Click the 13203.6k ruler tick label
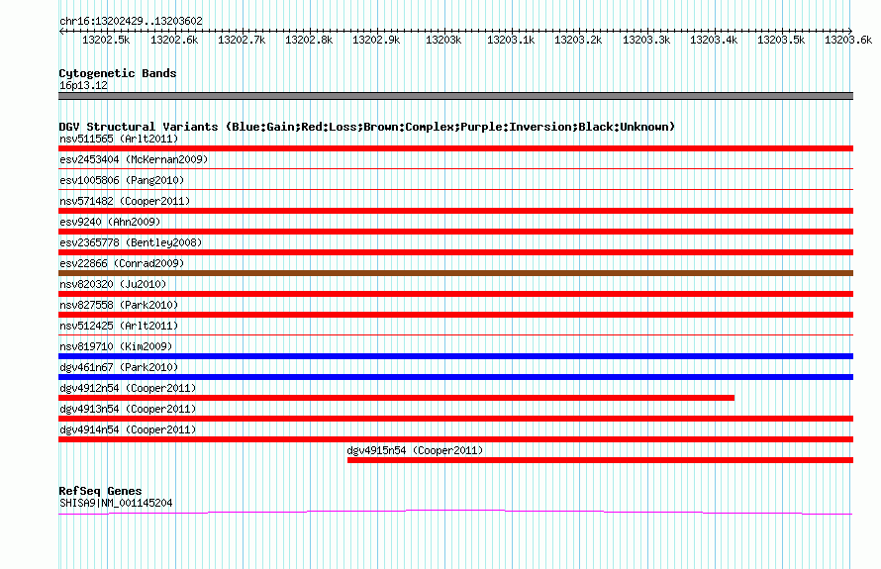The height and width of the screenshot is (569, 881). pos(848,40)
